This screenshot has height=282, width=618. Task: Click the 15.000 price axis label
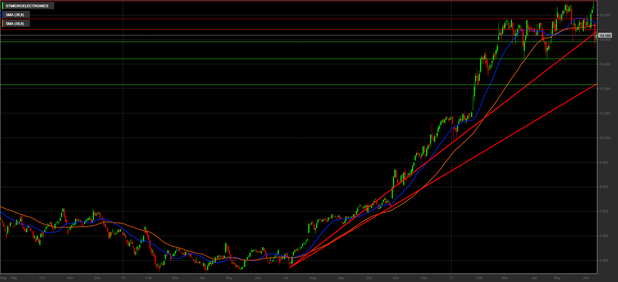pos(605,15)
